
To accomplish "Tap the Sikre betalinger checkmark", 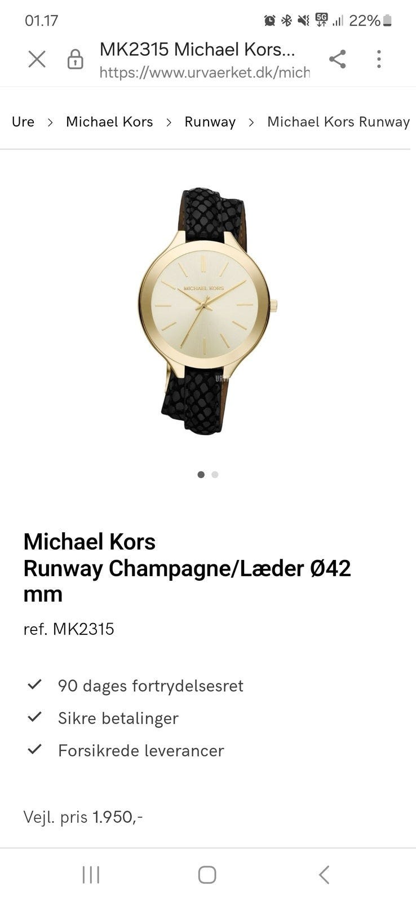I will click(x=35, y=717).
